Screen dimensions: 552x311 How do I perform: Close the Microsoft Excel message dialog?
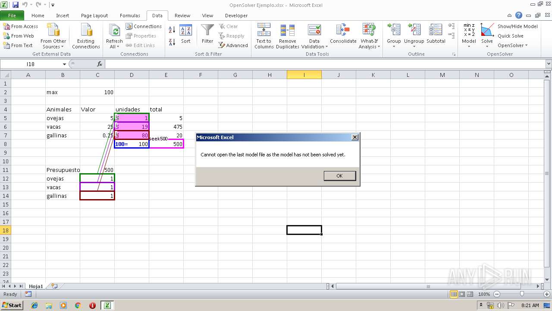point(355,137)
